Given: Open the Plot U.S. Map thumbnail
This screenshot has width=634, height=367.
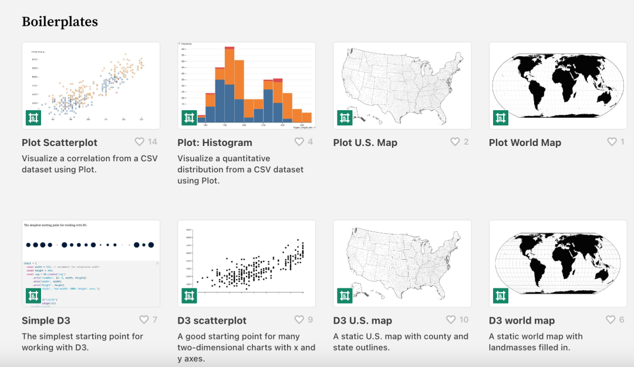Looking at the screenshot, I should click(x=402, y=86).
